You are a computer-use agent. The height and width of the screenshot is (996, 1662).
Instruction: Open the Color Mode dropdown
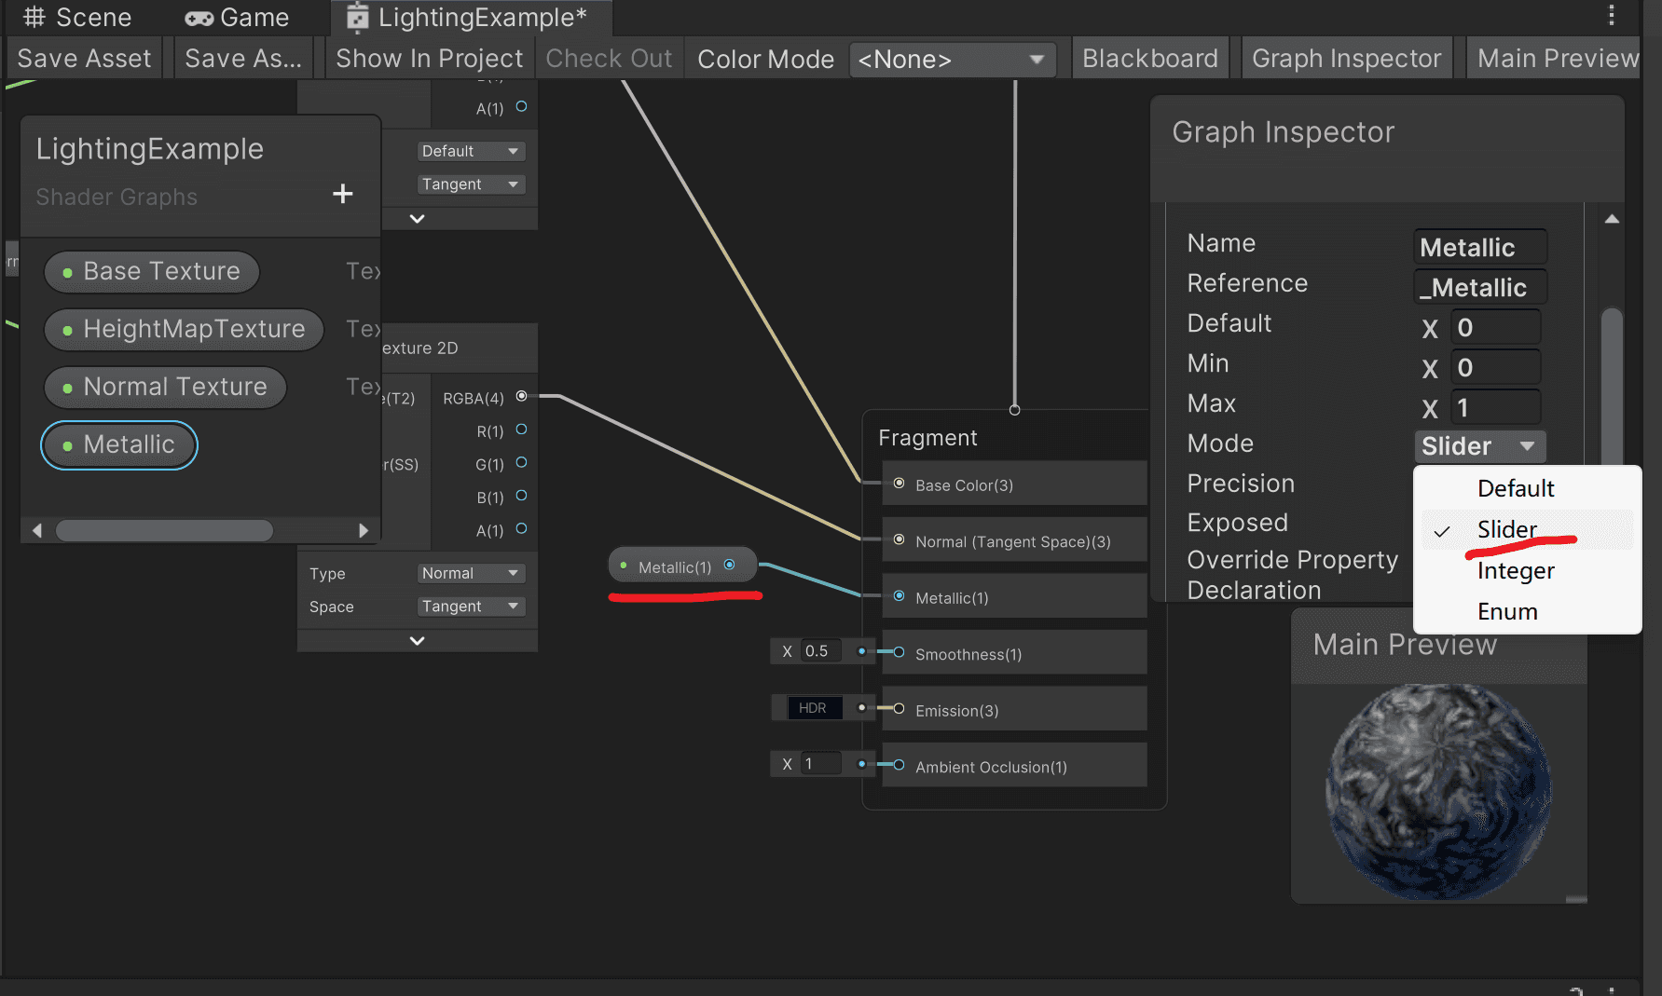click(953, 60)
